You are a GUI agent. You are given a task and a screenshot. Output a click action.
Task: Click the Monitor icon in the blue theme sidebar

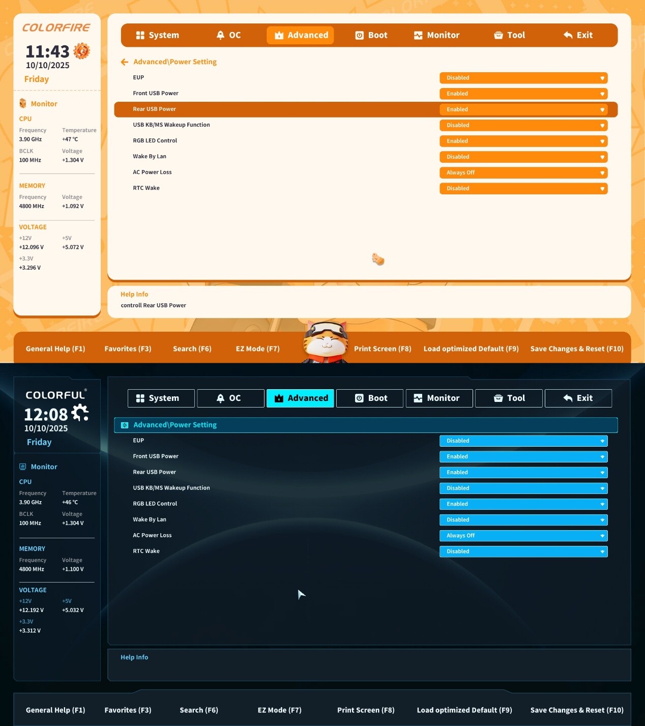[23, 467]
